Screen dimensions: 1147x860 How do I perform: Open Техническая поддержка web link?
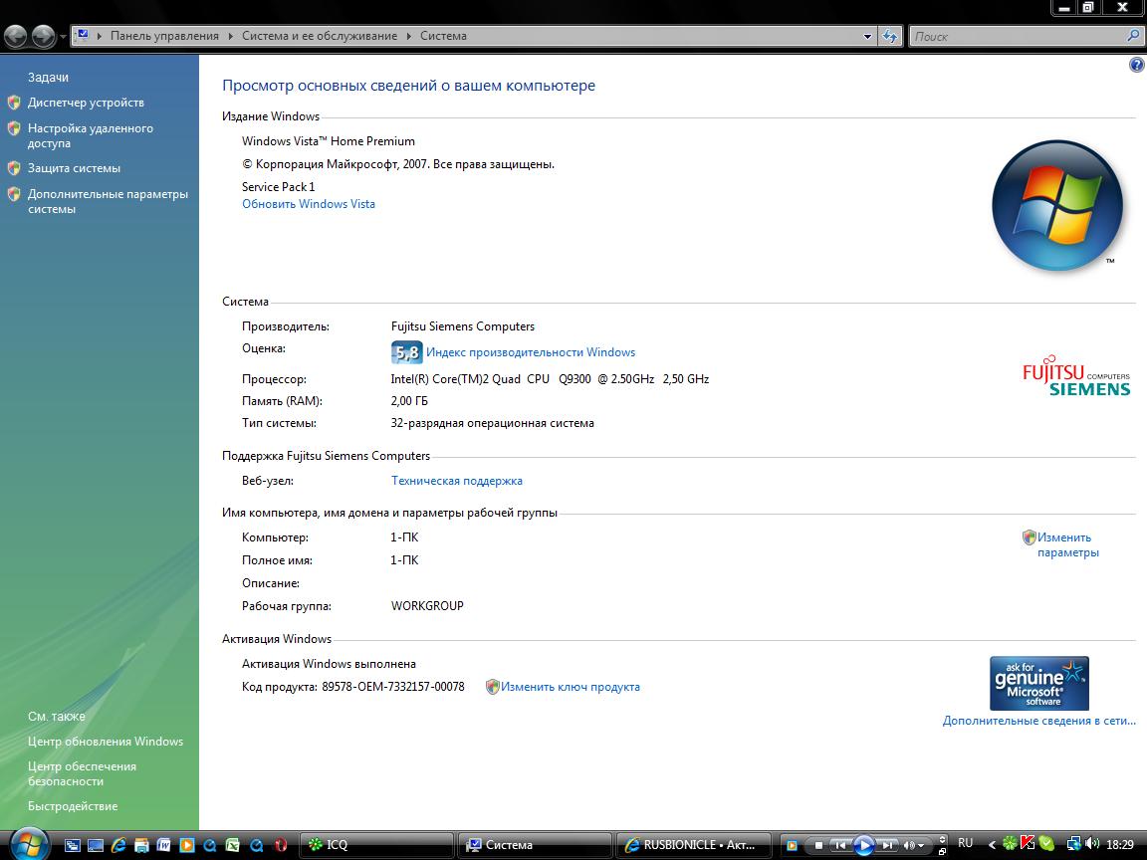click(456, 481)
